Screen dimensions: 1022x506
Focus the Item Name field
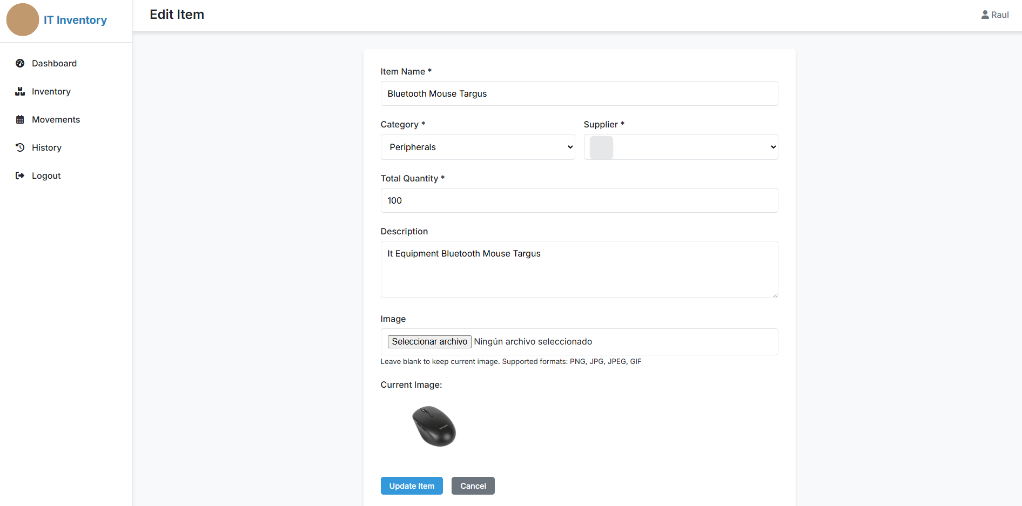tap(579, 93)
